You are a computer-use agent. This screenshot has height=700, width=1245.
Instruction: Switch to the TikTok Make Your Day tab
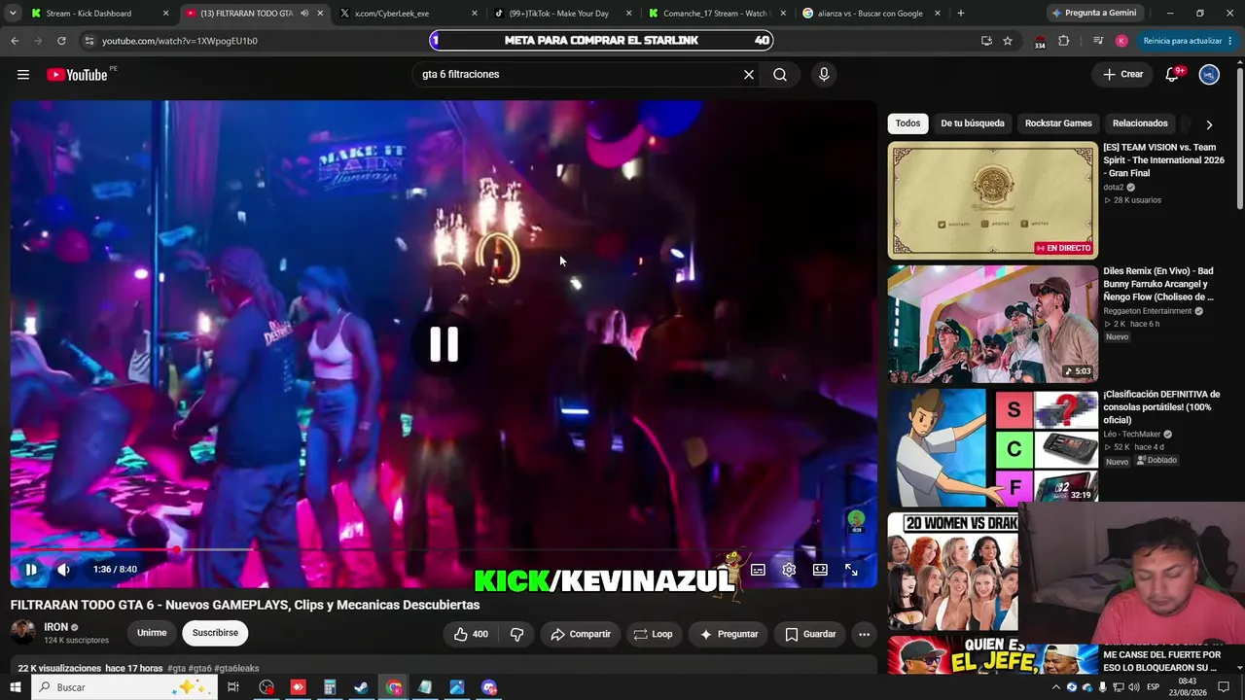pos(563,14)
